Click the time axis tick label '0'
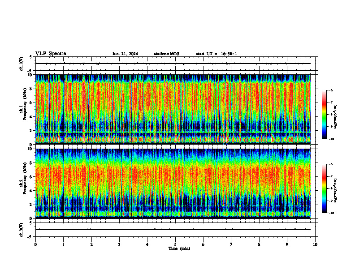The image size is (355, 274). [35, 244]
